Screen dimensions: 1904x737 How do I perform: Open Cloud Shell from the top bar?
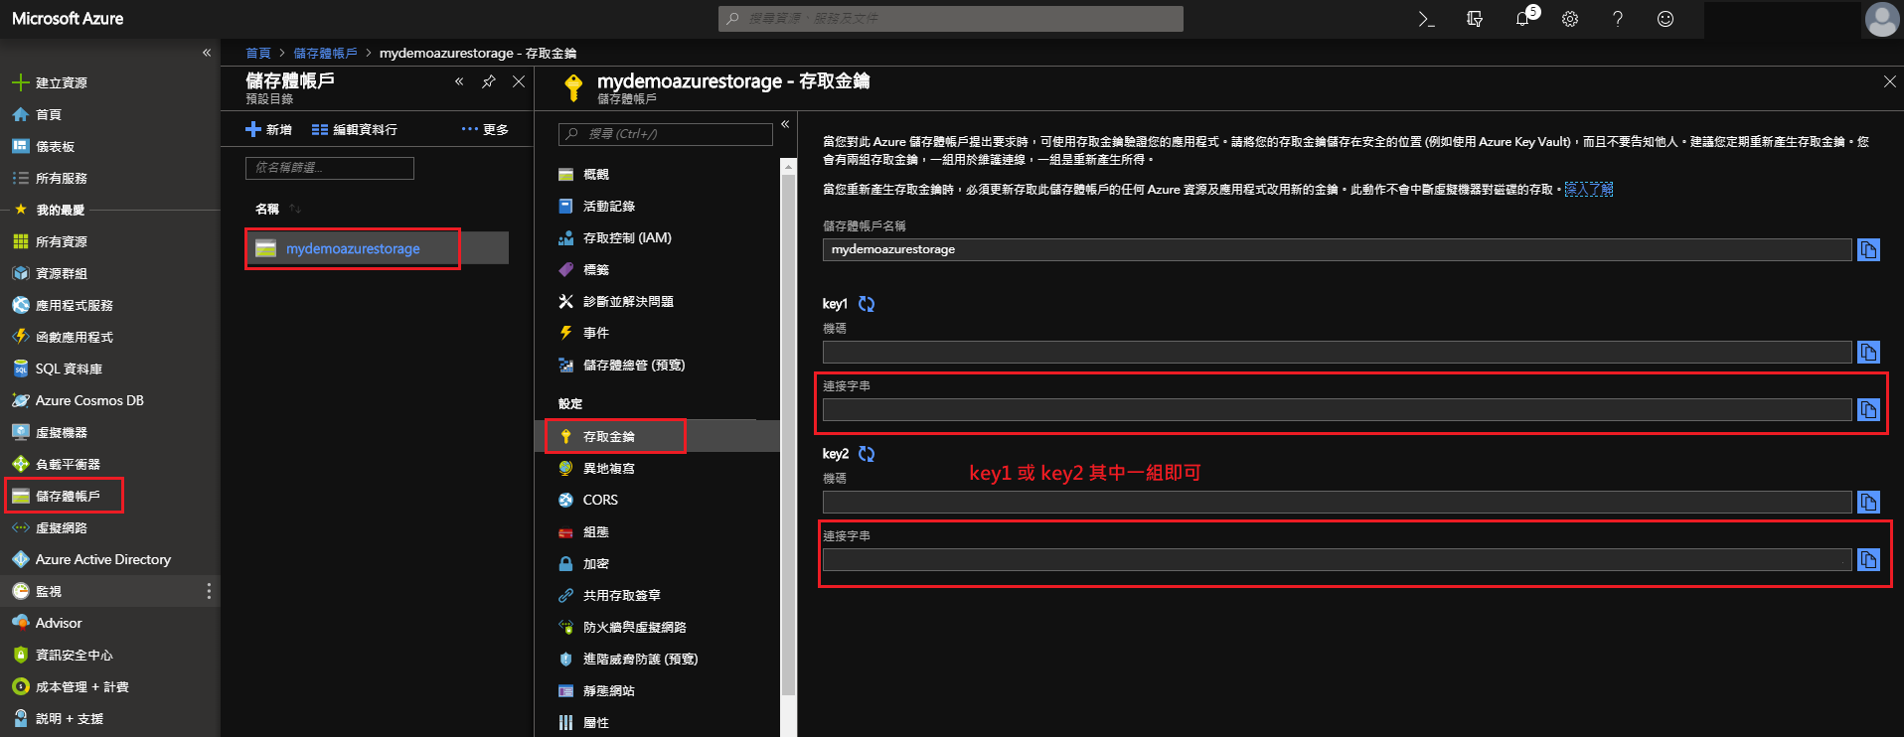tap(1426, 19)
